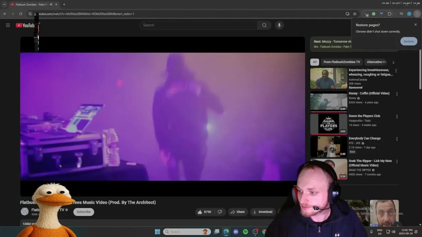Open Microsoft Edge from the taskbar
The image size is (422, 237).
tap(226, 232)
